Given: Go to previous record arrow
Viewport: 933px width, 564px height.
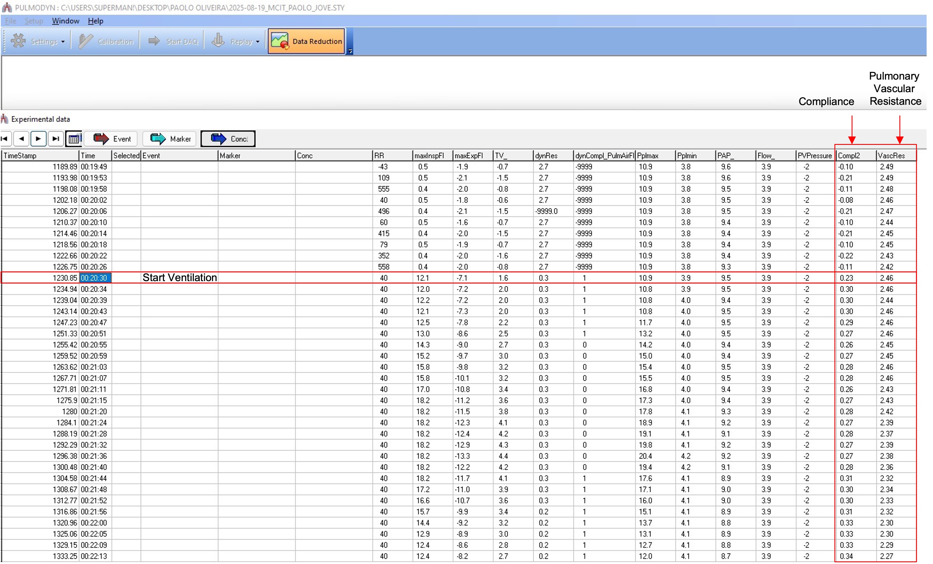Looking at the screenshot, I should tap(21, 139).
